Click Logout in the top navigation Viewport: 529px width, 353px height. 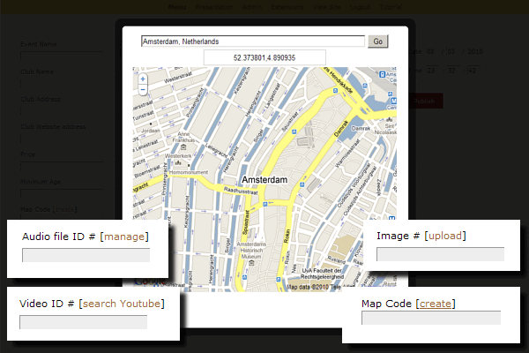360,7
